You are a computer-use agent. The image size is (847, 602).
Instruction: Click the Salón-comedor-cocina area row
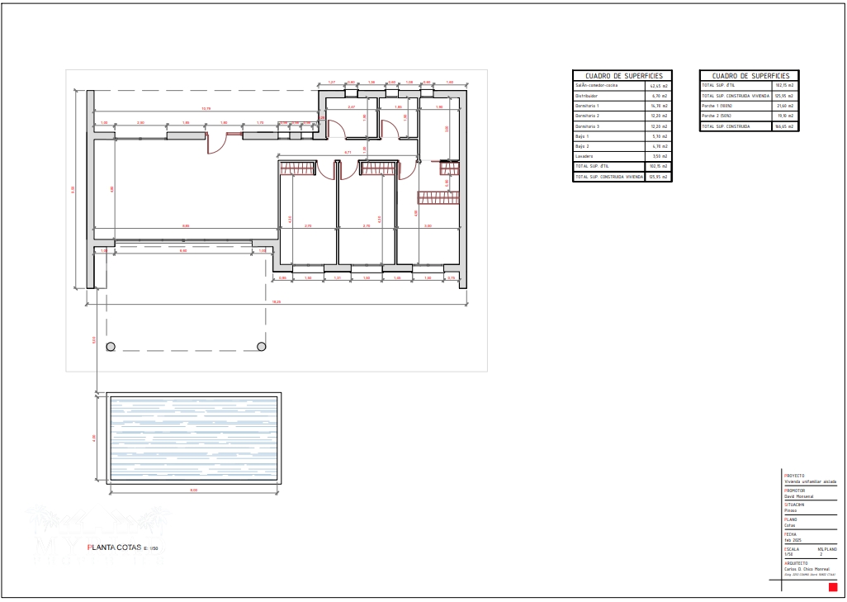coord(622,85)
